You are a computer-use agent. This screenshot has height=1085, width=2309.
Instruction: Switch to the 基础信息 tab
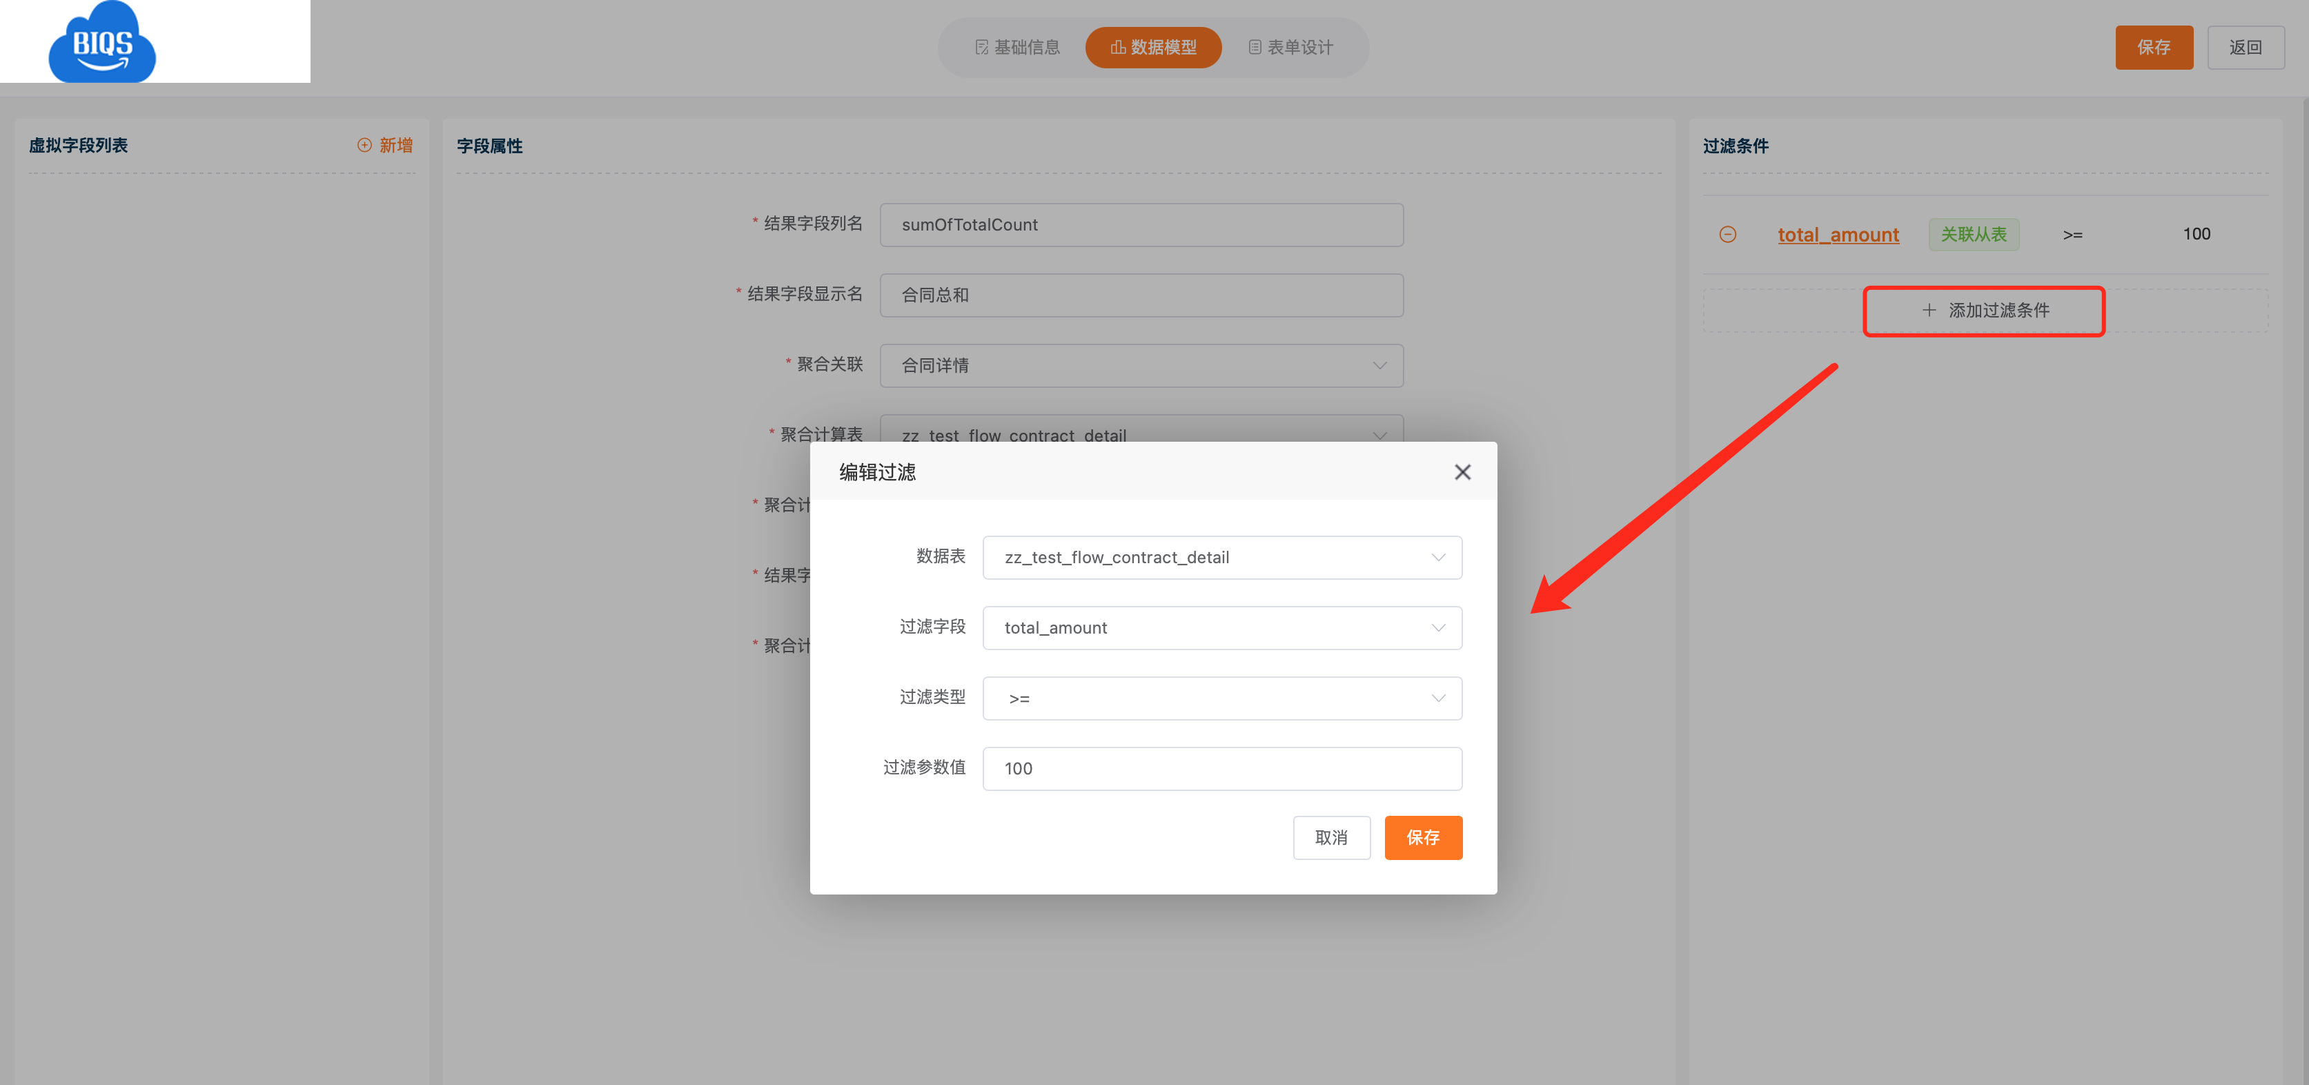[1017, 48]
